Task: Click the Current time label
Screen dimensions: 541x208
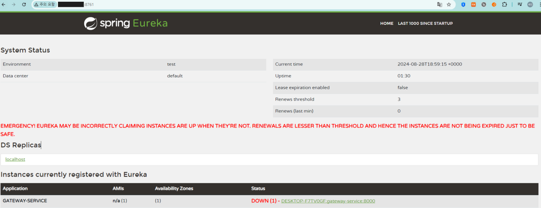Action: tap(289, 64)
